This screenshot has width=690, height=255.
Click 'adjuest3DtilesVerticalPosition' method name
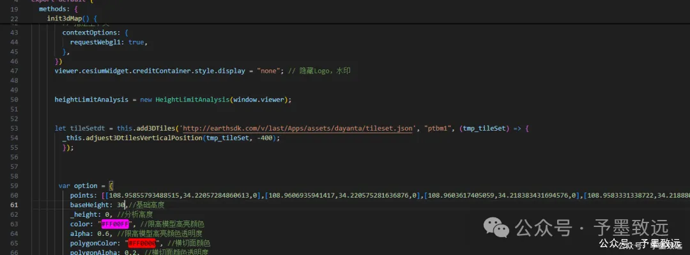point(142,138)
